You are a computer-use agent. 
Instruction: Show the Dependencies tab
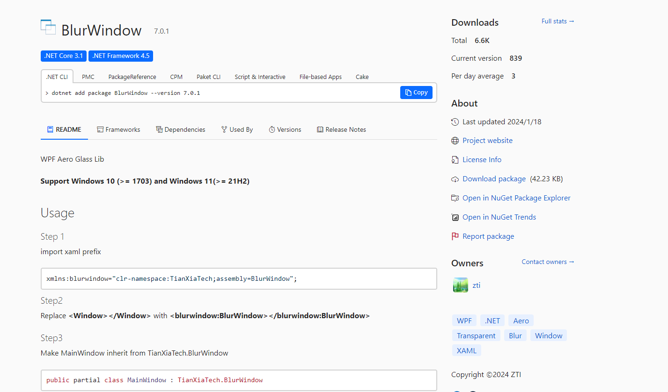coord(181,129)
